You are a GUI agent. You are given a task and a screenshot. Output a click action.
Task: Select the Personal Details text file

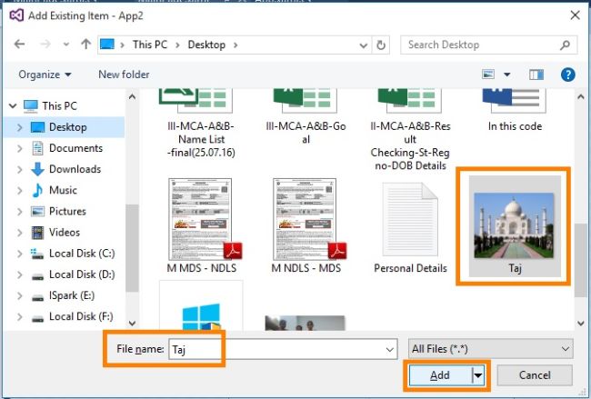[410, 227]
